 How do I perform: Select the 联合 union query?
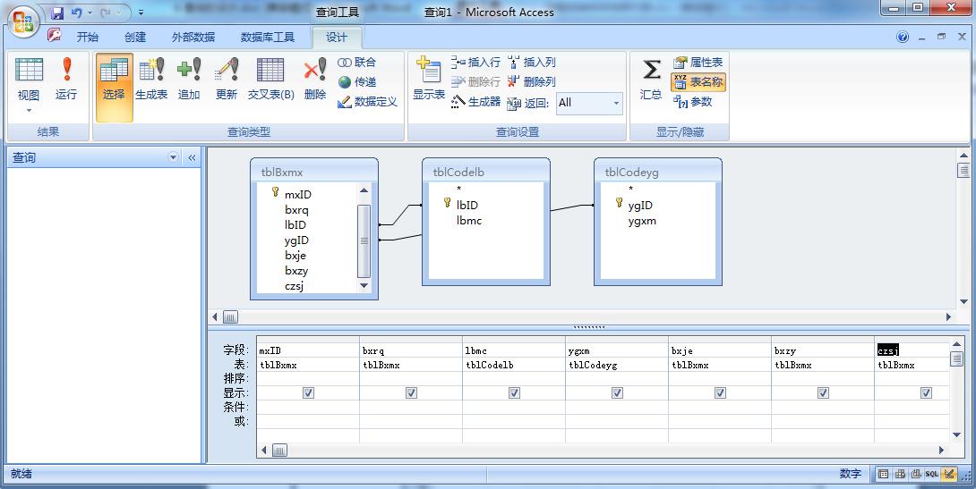click(x=356, y=63)
